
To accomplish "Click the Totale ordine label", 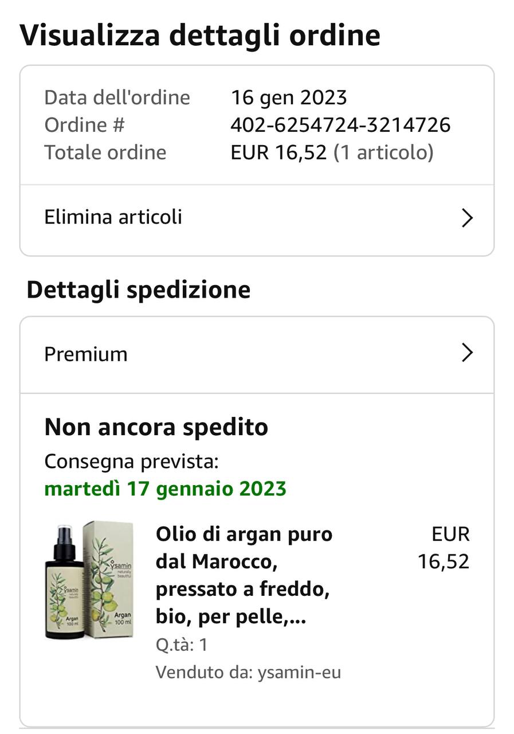I will [105, 153].
